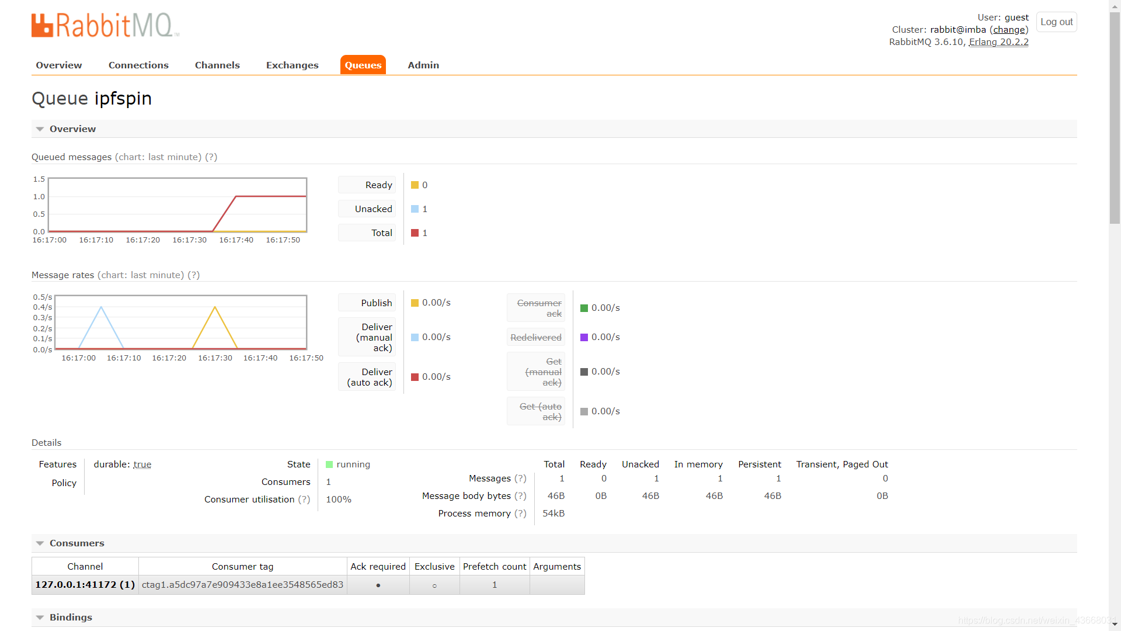Open the Overview tab

pyautogui.click(x=59, y=65)
